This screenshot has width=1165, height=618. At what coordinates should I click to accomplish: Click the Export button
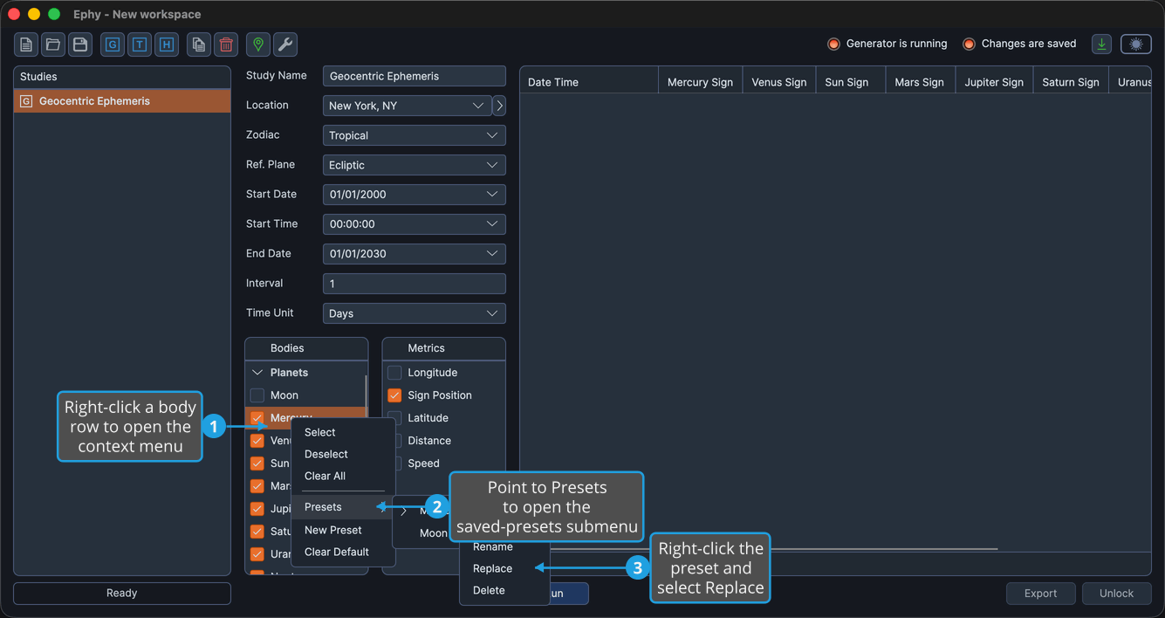point(1041,594)
